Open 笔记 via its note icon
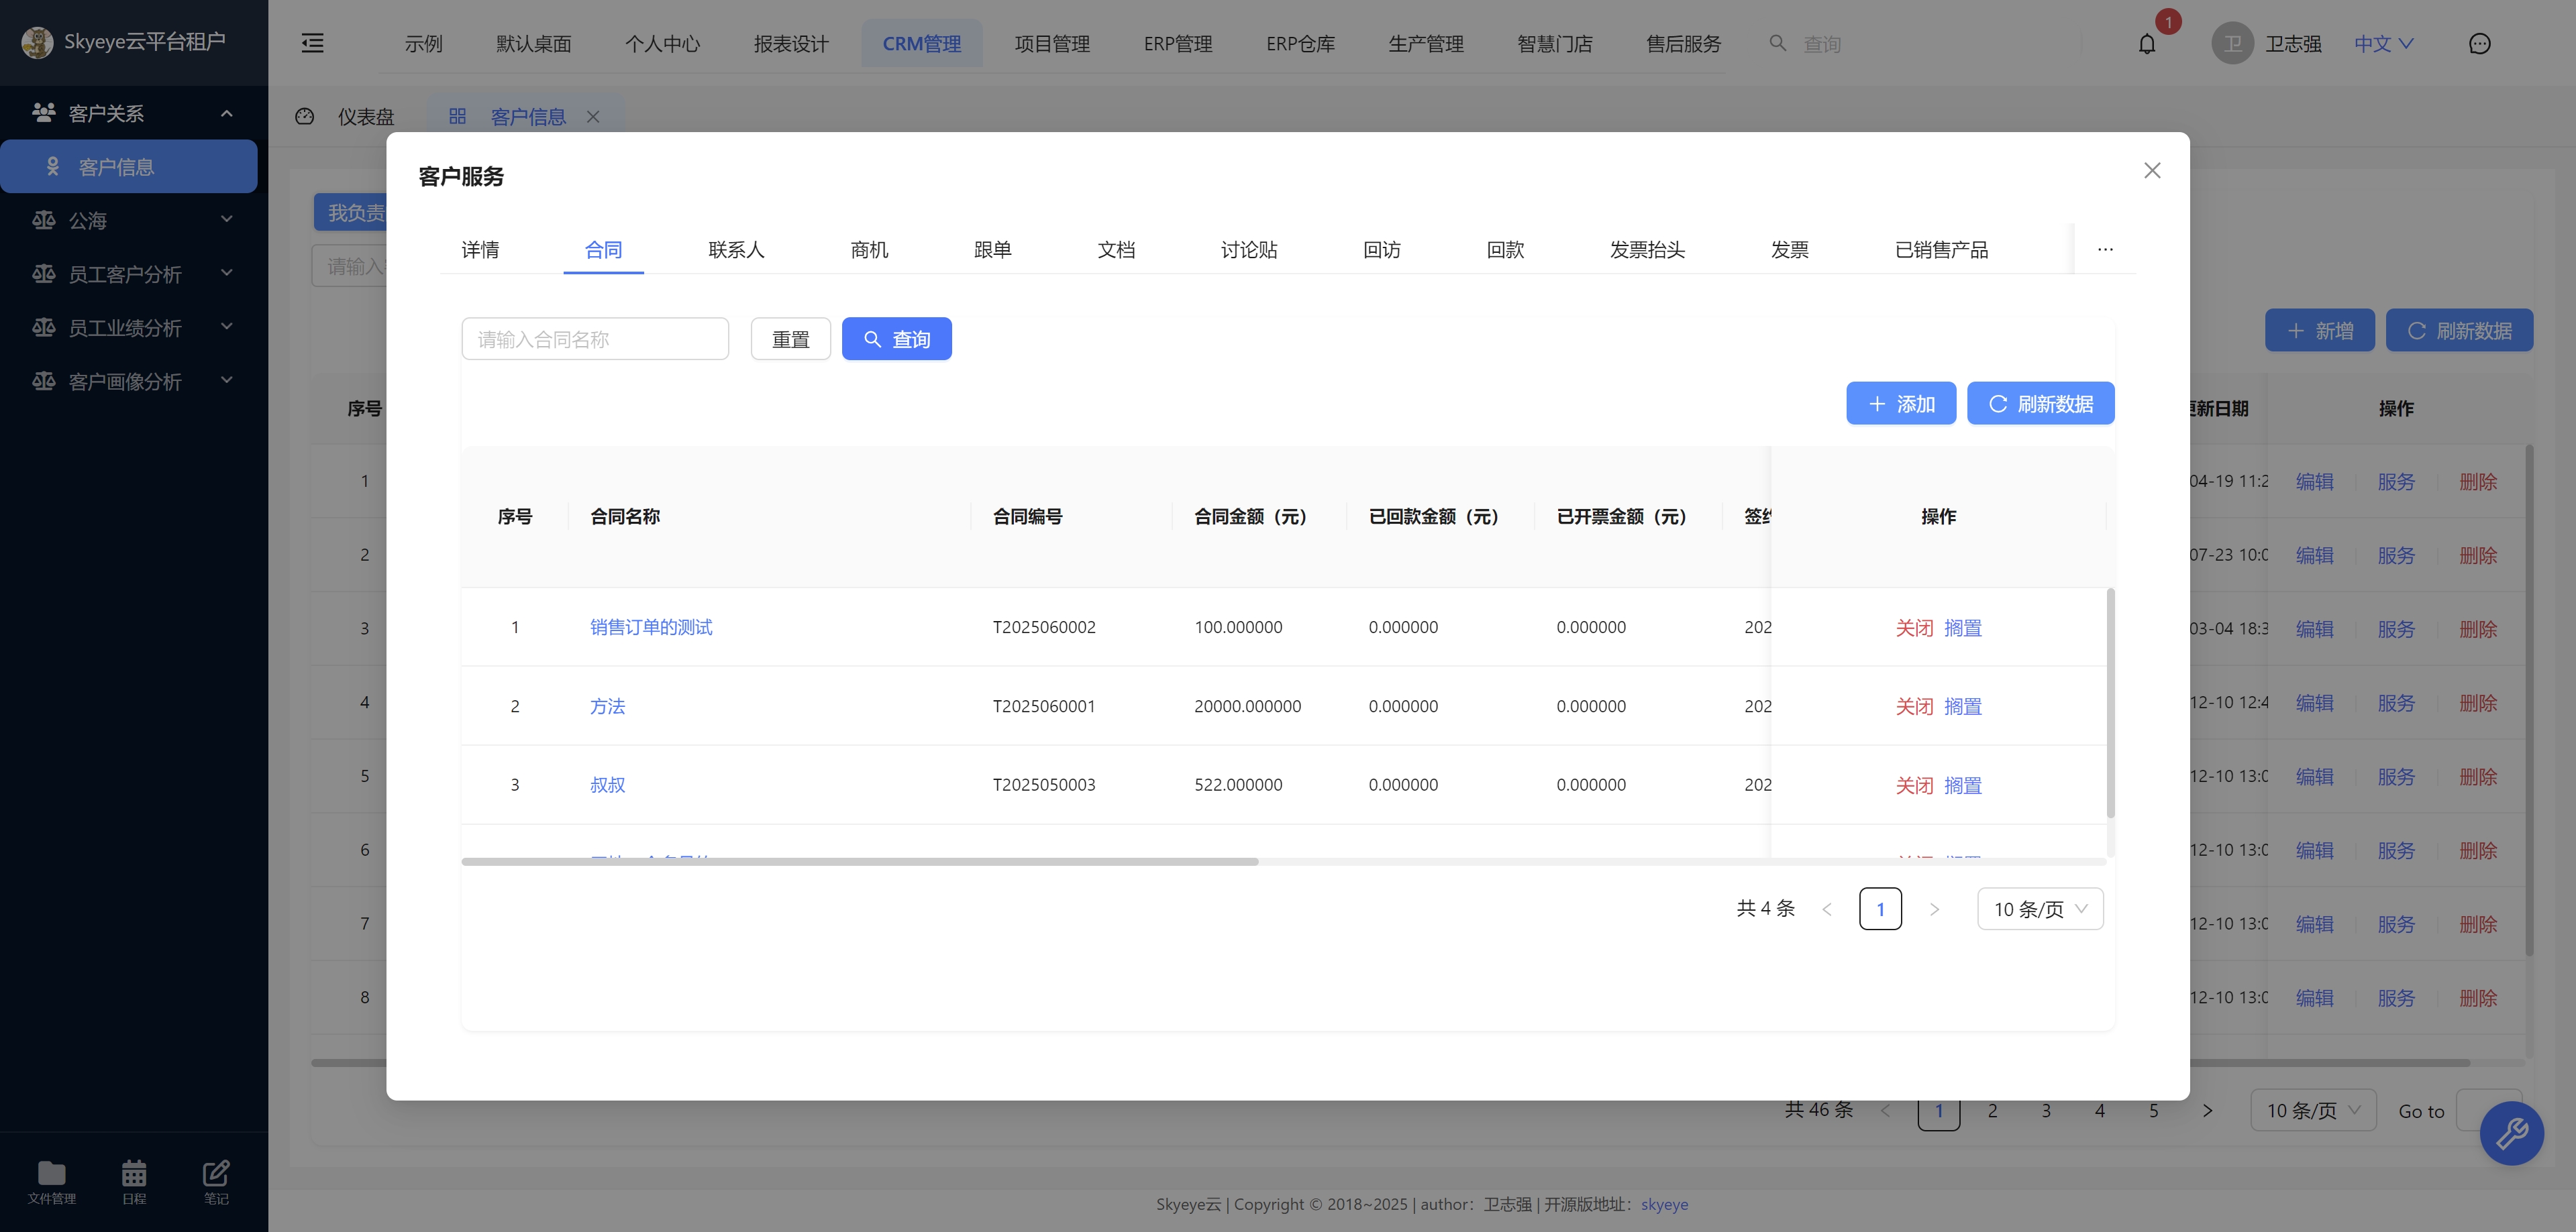The image size is (2576, 1232). [x=215, y=1180]
